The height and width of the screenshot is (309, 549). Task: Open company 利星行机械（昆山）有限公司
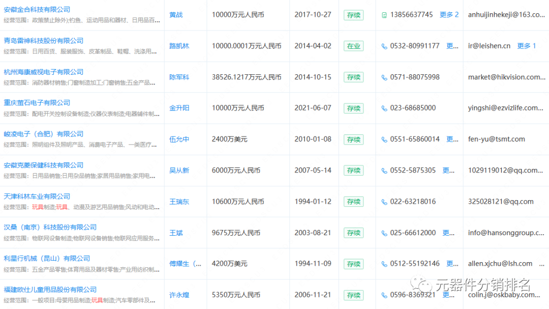point(47,259)
